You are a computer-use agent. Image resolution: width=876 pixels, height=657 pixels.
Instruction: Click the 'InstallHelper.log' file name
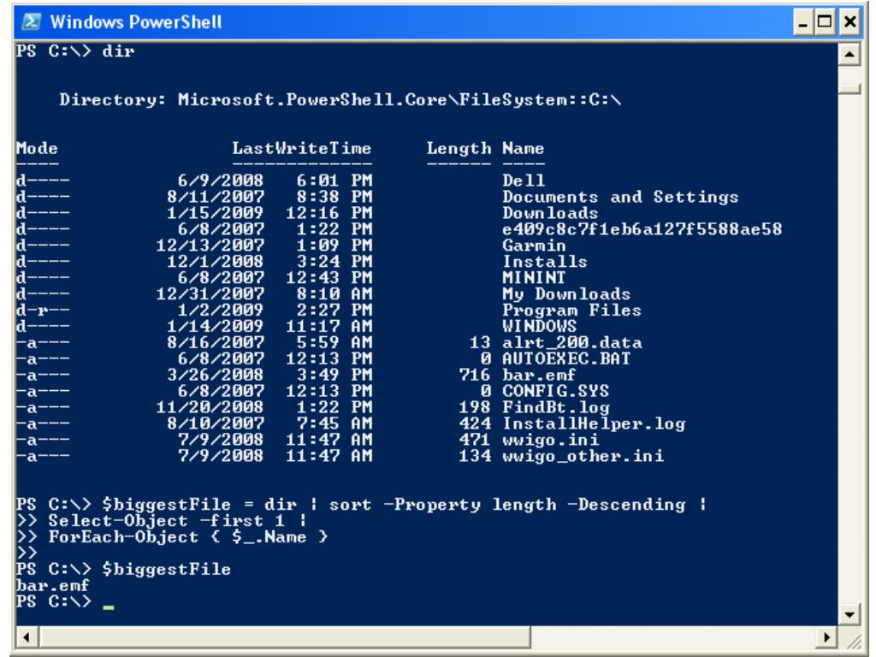(x=594, y=424)
